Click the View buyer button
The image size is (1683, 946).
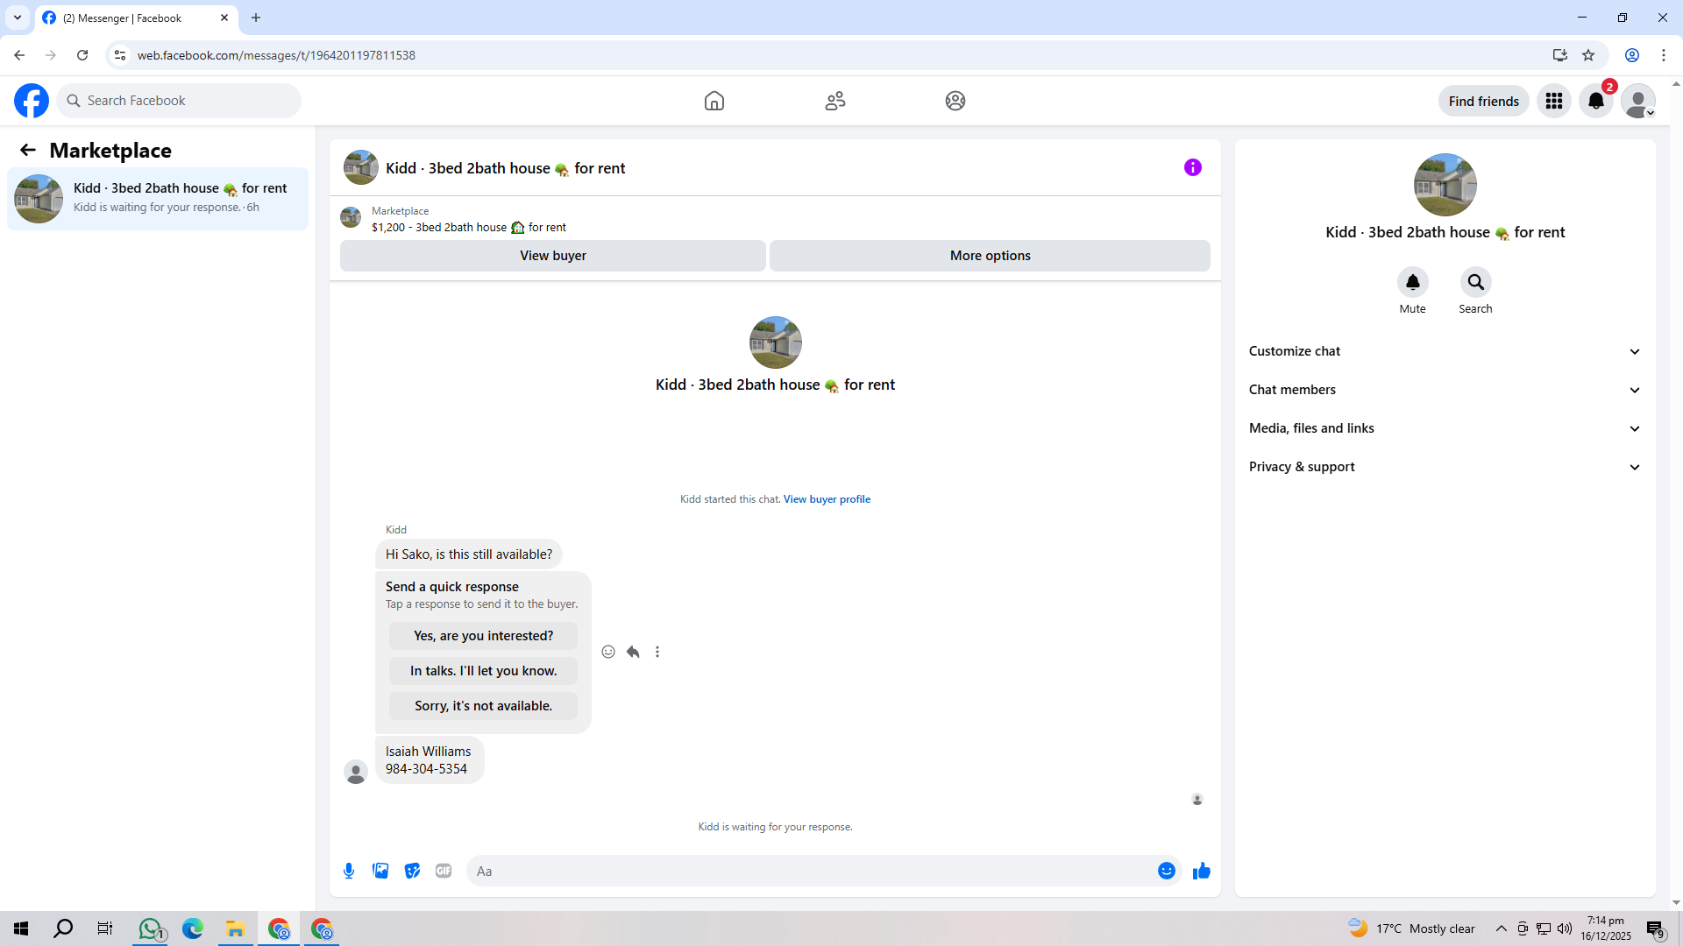553,256
